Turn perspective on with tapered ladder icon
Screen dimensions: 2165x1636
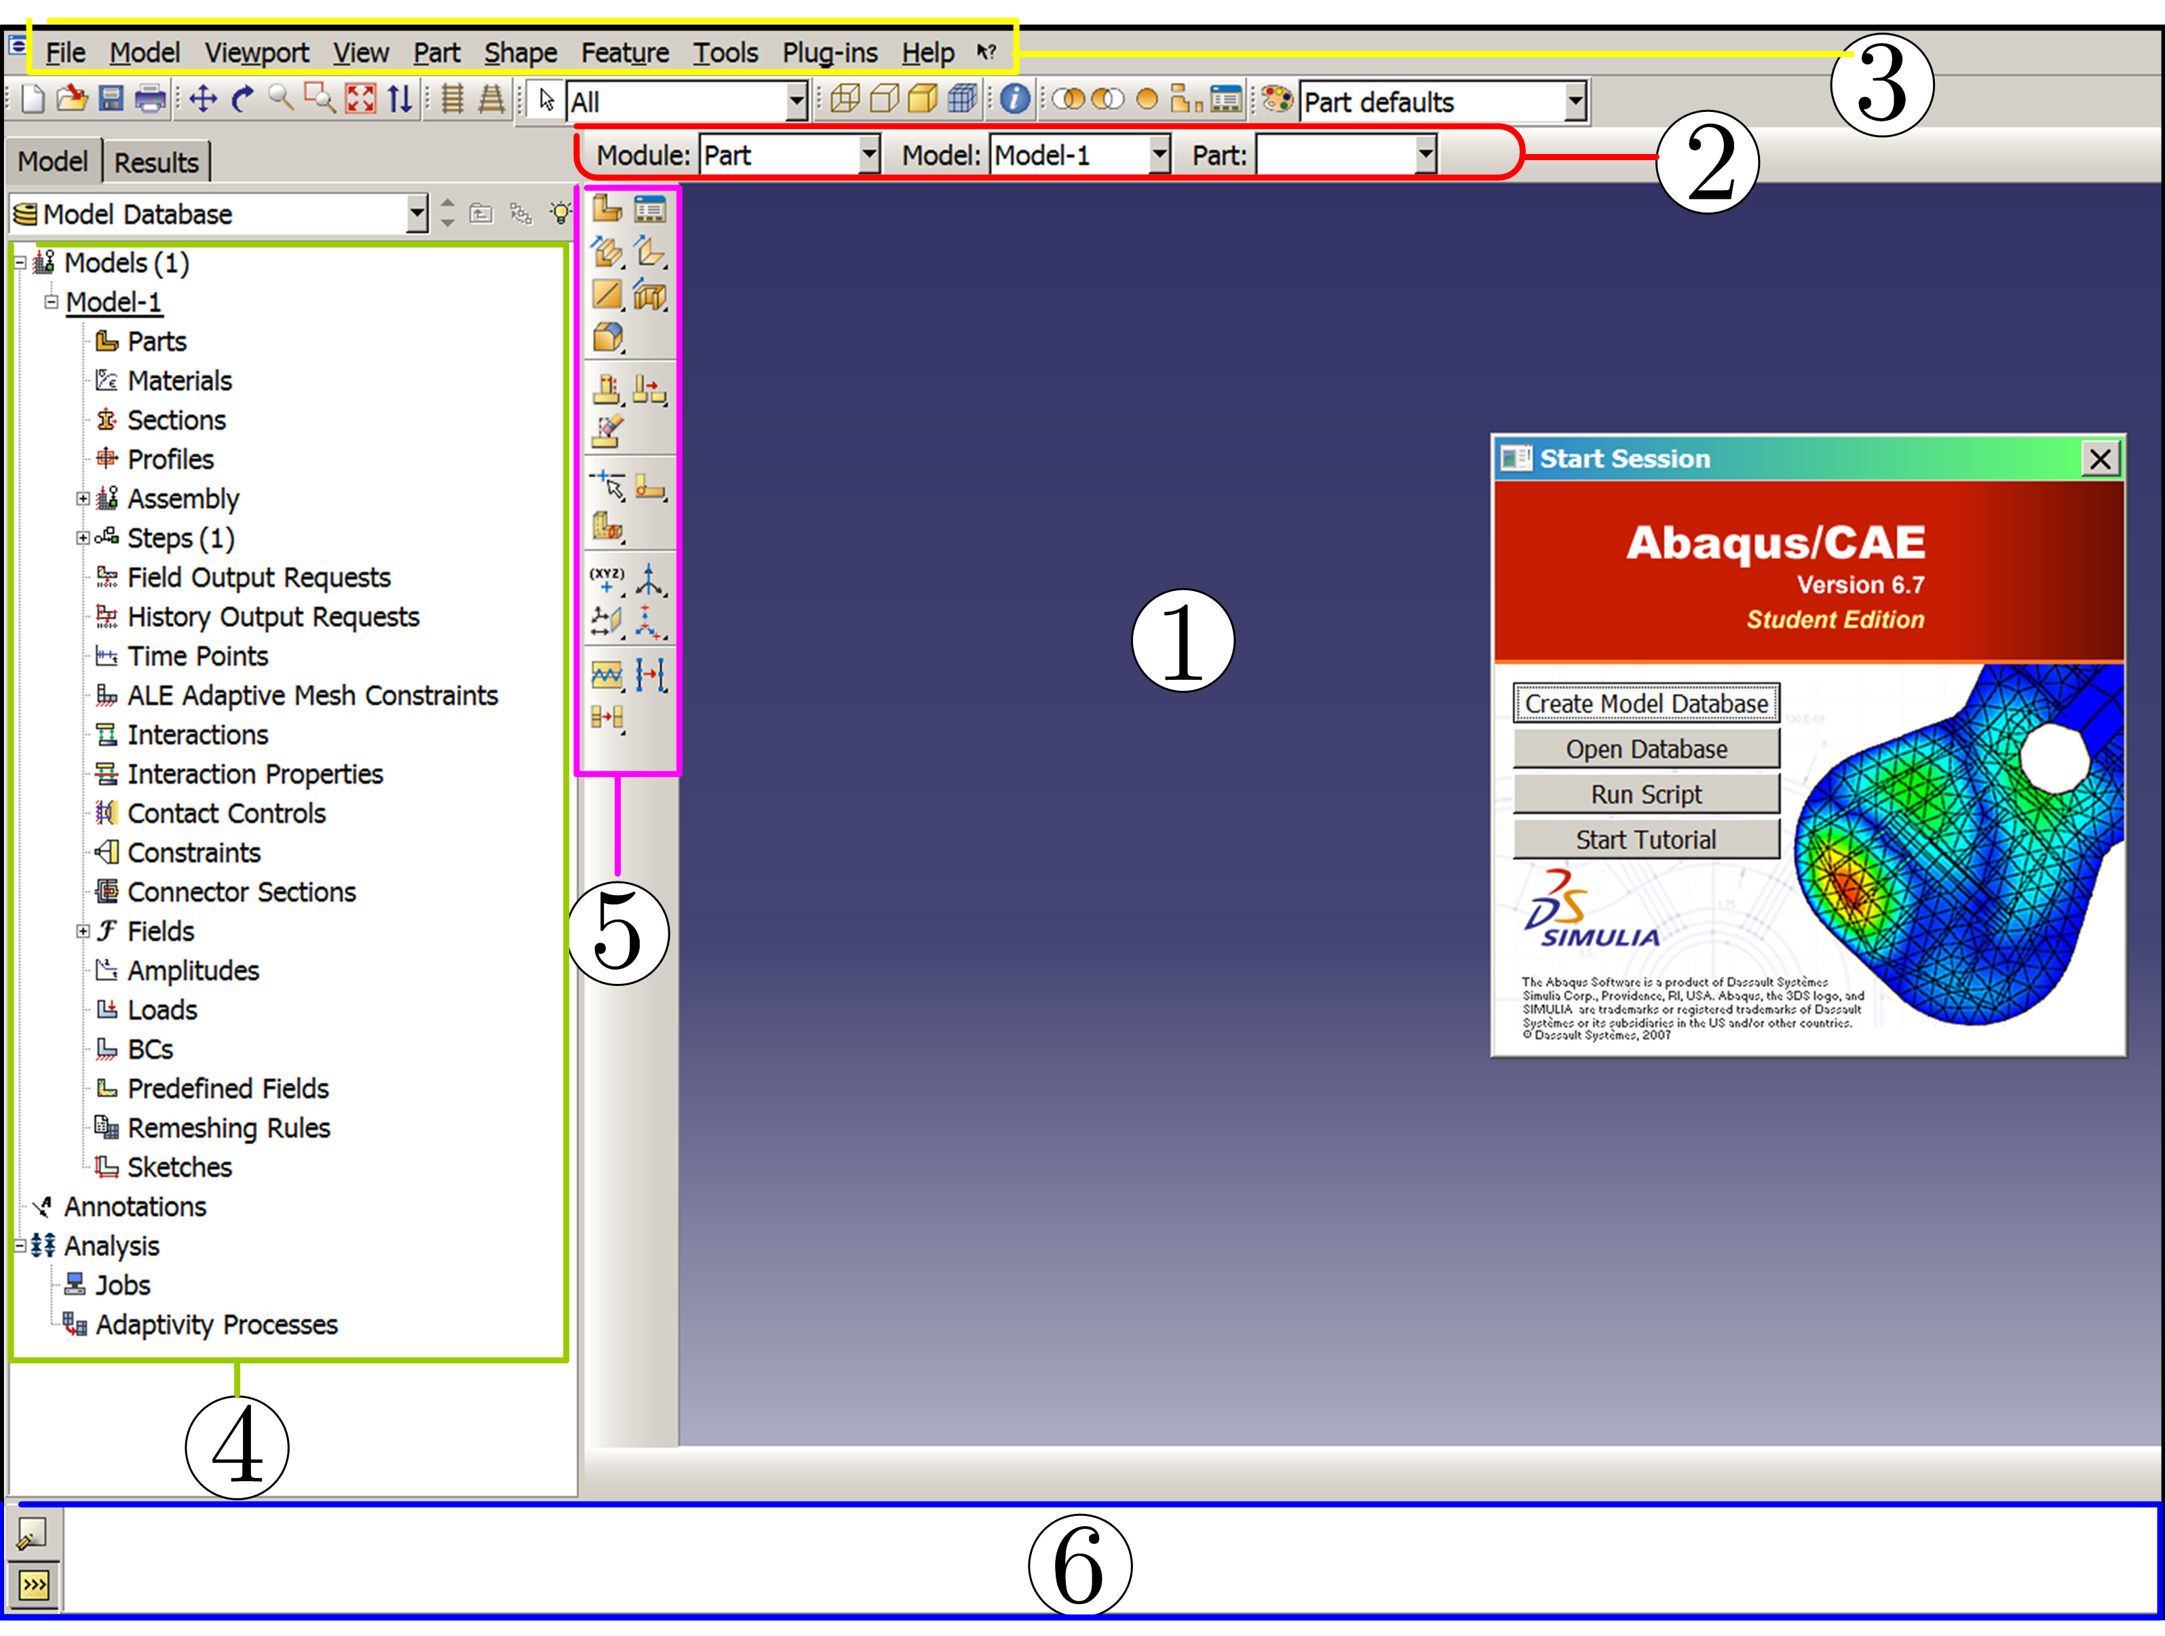(491, 99)
